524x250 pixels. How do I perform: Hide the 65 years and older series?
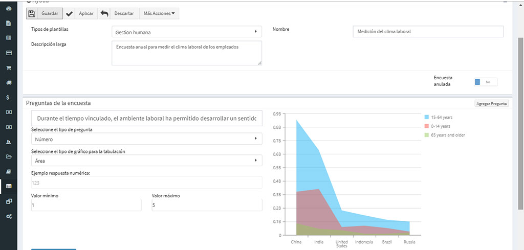click(448, 135)
